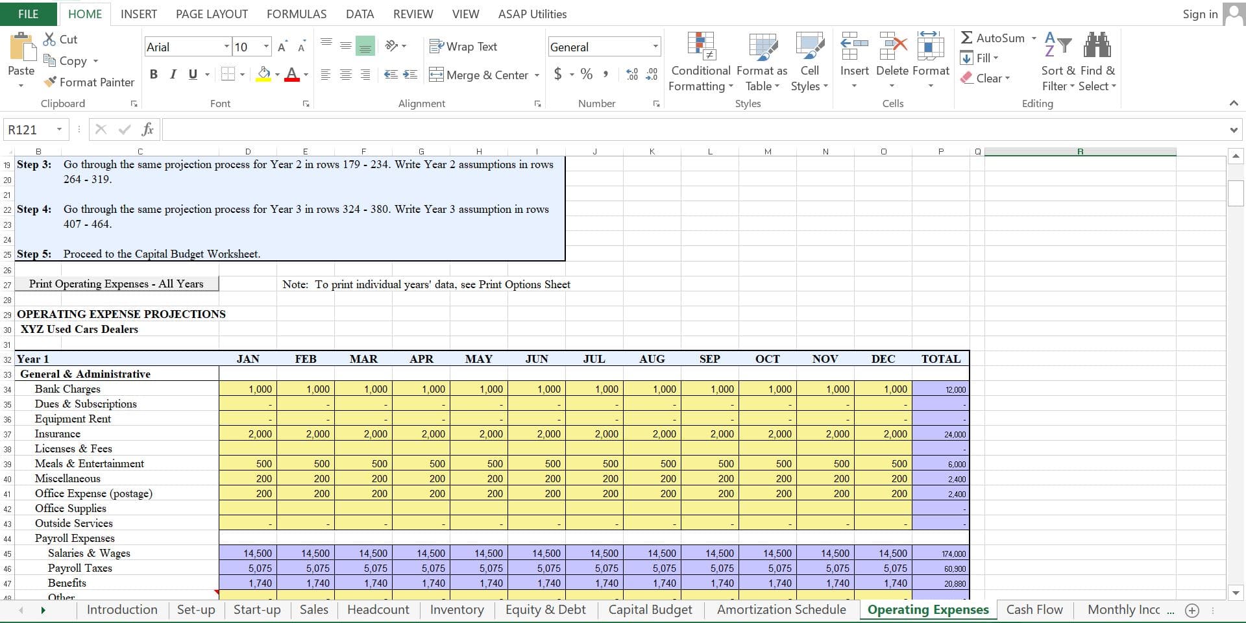Viewport: 1246px width, 623px height.
Task: Click the vertical scrollbar down arrow
Action: (1236, 592)
